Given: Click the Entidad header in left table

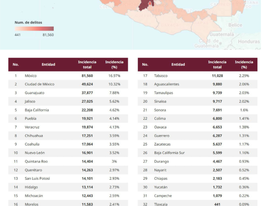Looking at the screenshot, I should click(x=48, y=64).
